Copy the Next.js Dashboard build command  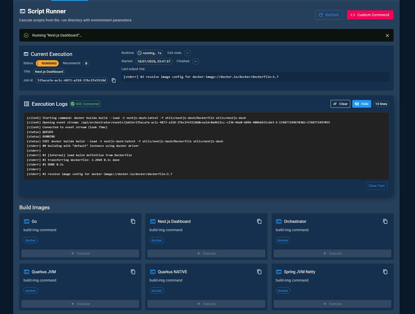(259, 221)
